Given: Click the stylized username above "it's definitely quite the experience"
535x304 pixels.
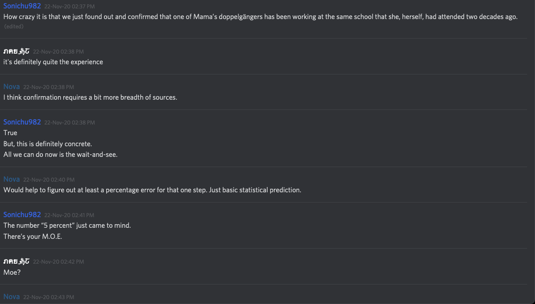Looking at the screenshot, I should (x=16, y=51).
